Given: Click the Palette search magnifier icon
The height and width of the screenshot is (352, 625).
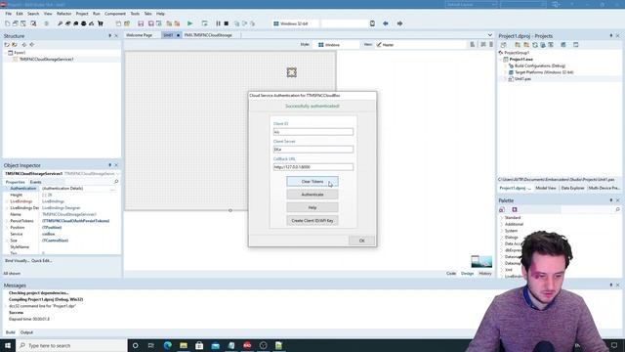Looking at the screenshot, I should click(618, 209).
